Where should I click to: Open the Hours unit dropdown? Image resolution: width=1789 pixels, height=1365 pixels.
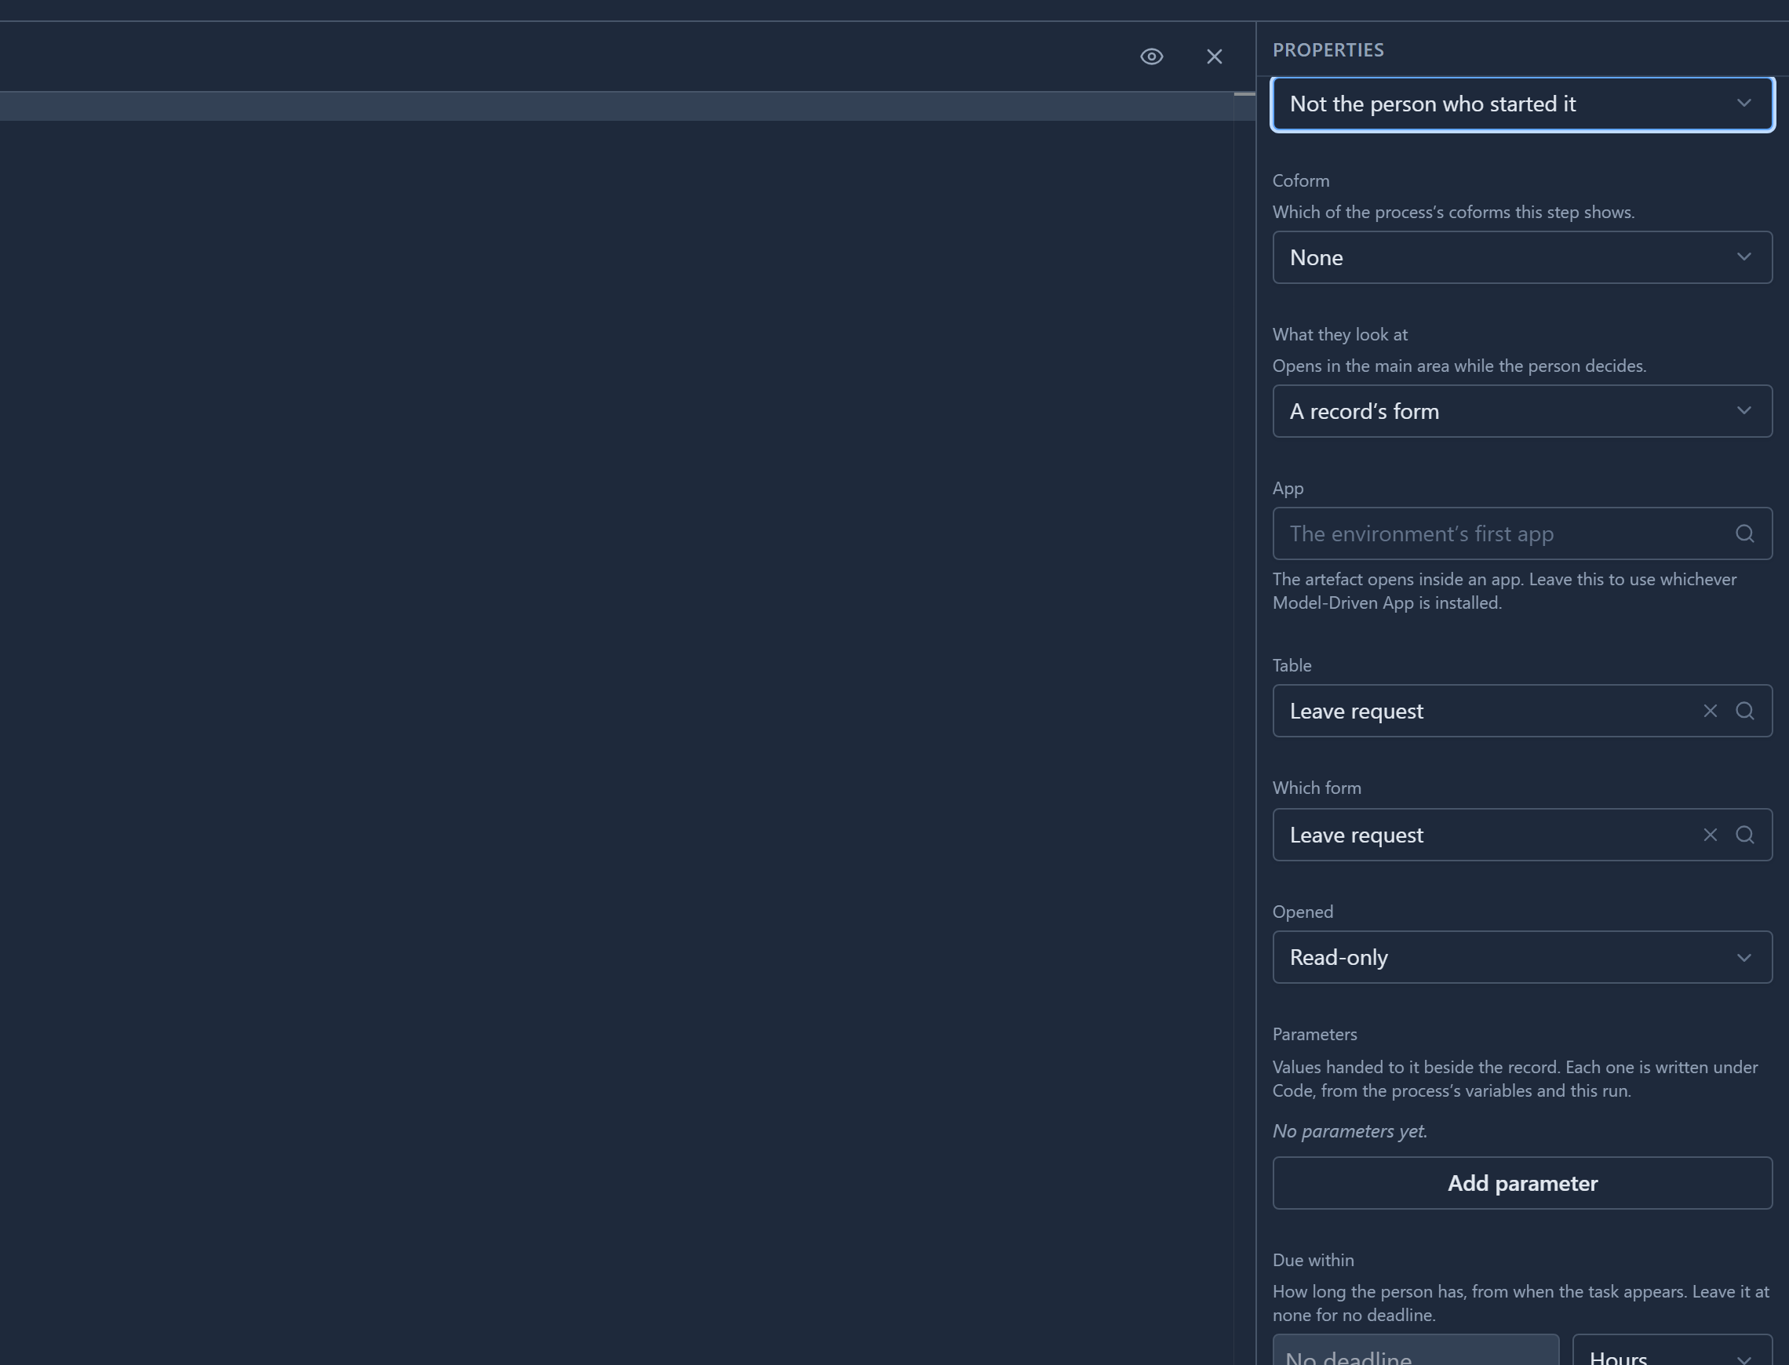tap(1672, 1350)
